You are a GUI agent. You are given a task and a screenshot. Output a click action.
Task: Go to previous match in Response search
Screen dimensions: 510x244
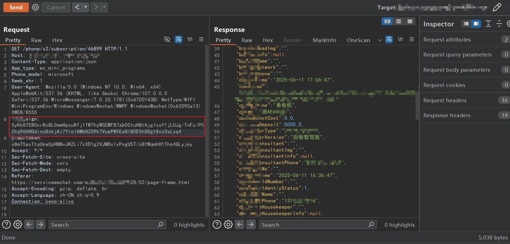pos(240,225)
